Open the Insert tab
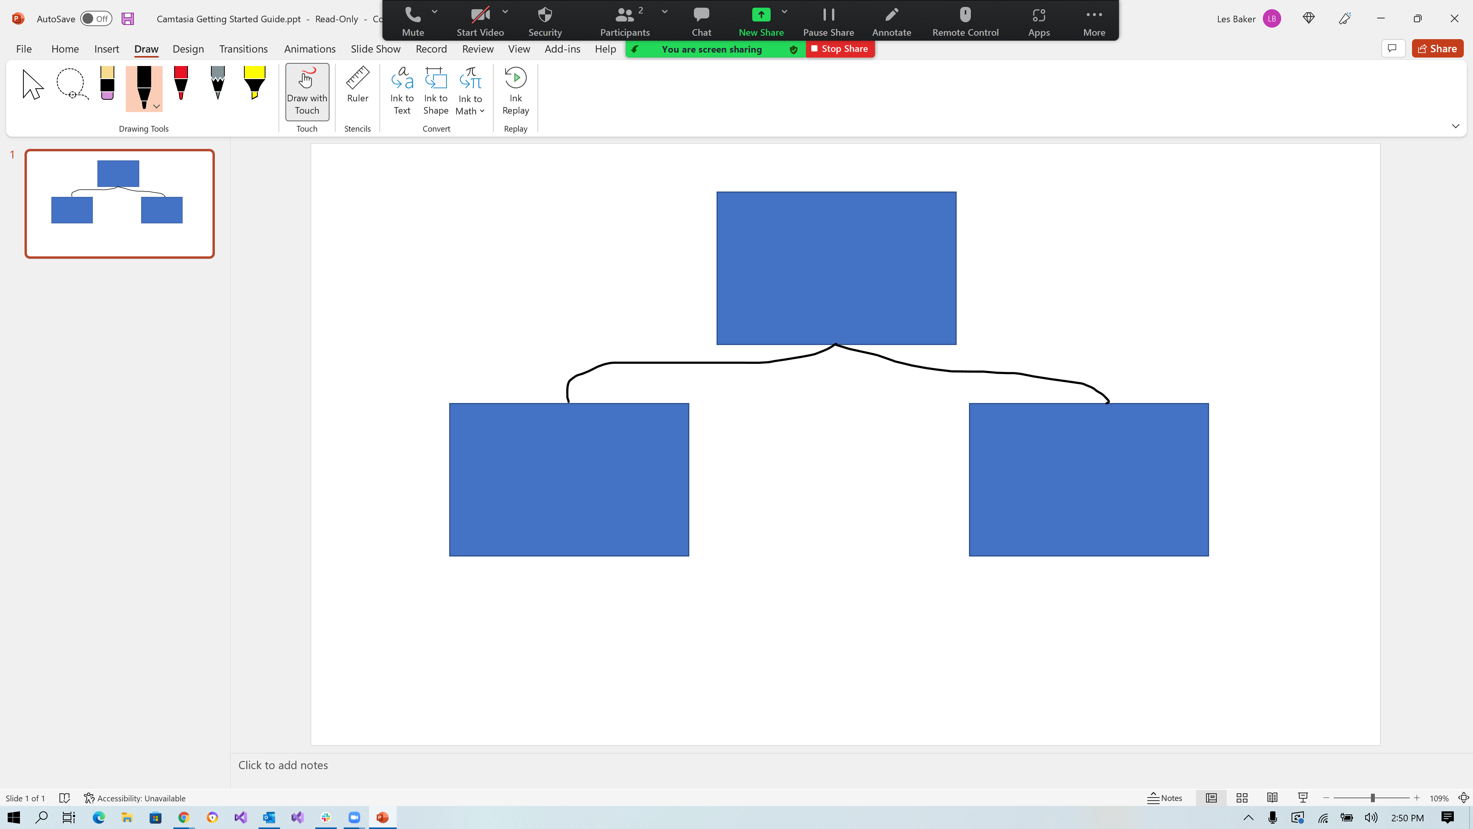 [106, 49]
